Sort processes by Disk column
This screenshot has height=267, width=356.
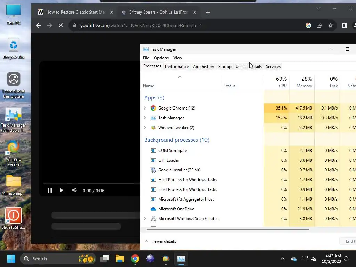click(327, 82)
